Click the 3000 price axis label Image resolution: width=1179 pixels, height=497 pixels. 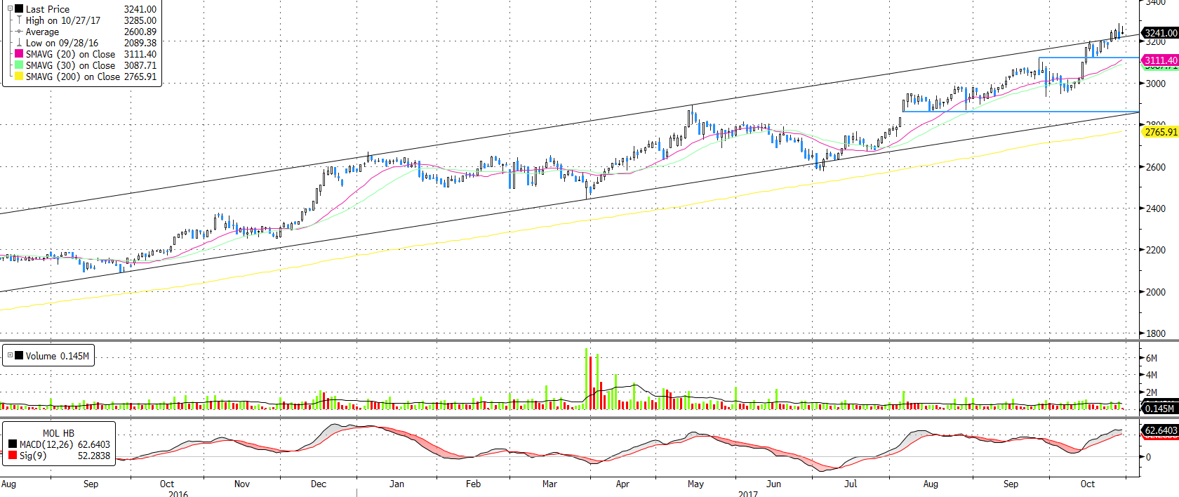1156,84
